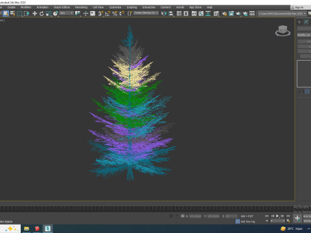
Task: Show hidden system tray icons
Action: 308,228
